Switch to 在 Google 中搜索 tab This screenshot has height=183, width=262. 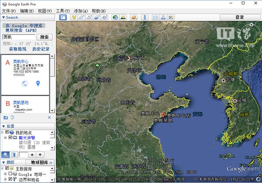pos(24,26)
